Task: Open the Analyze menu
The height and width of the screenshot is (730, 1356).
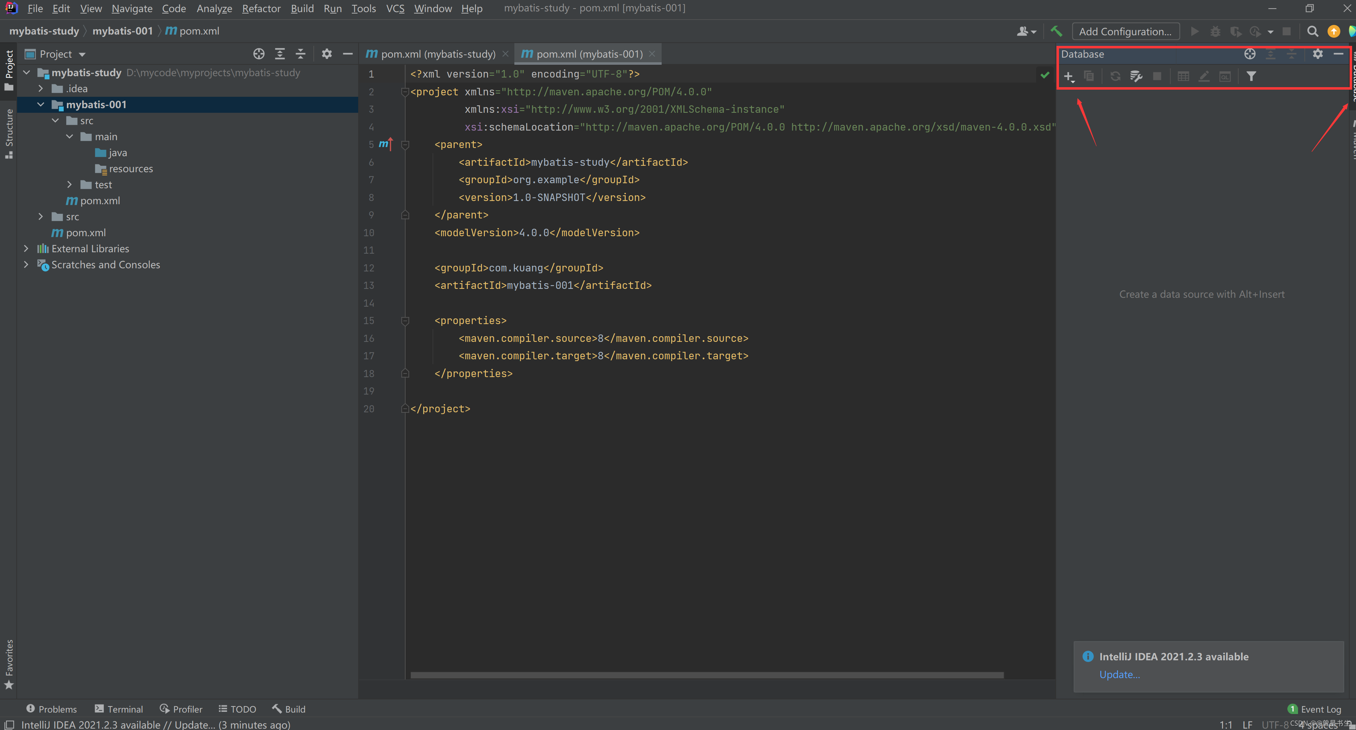Action: click(214, 9)
